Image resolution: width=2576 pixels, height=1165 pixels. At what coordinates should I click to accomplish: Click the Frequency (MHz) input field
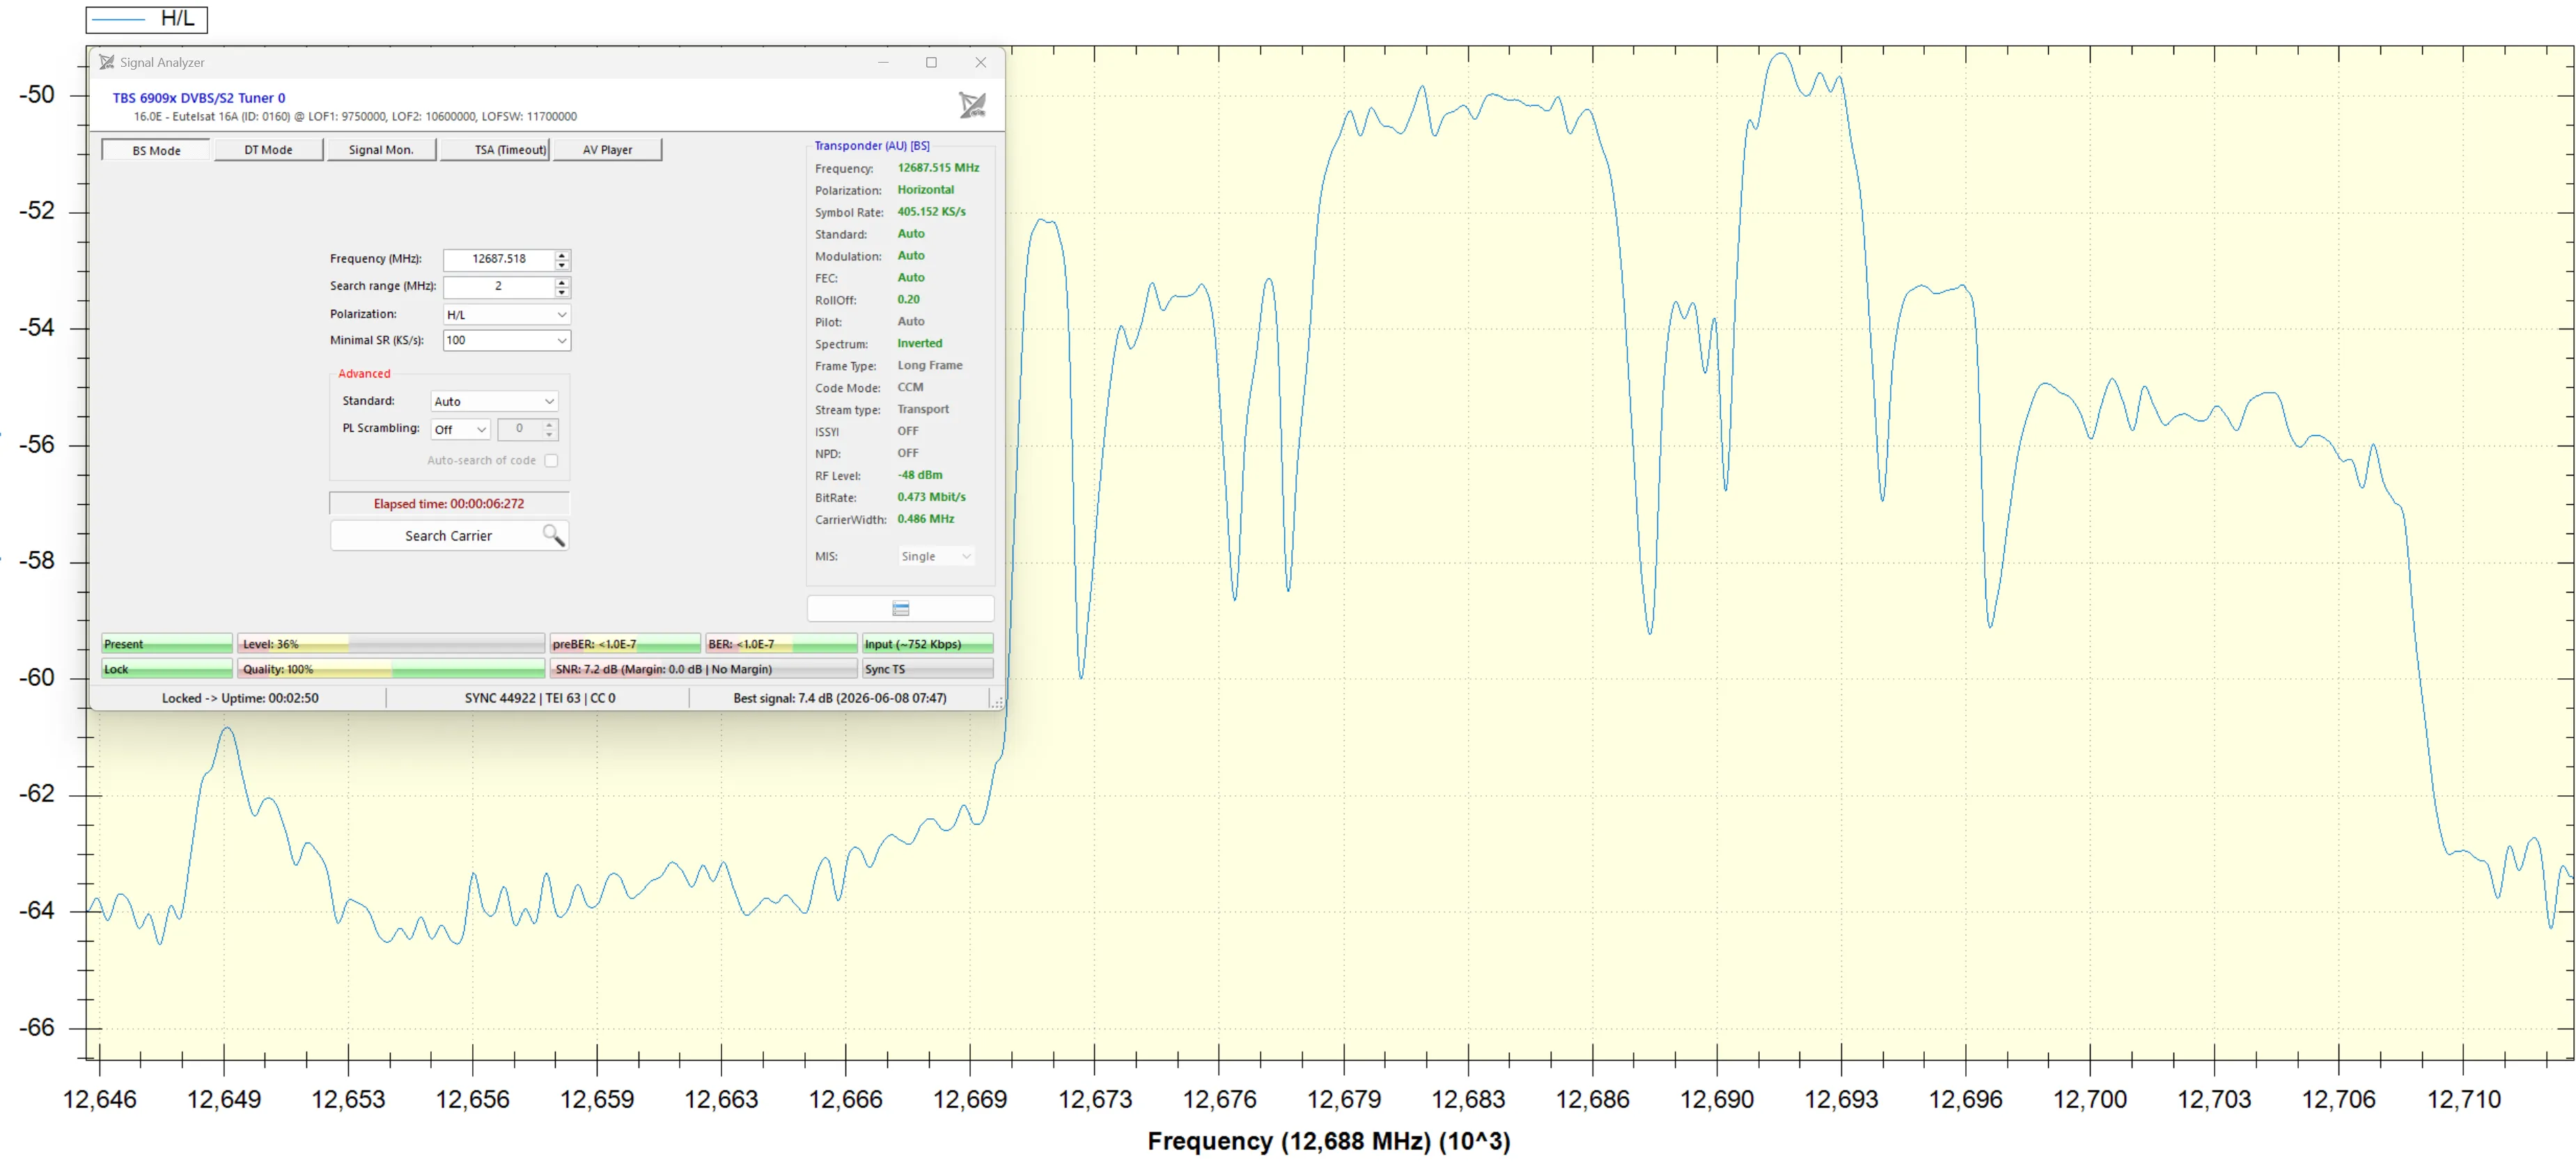[x=498, y=259]
